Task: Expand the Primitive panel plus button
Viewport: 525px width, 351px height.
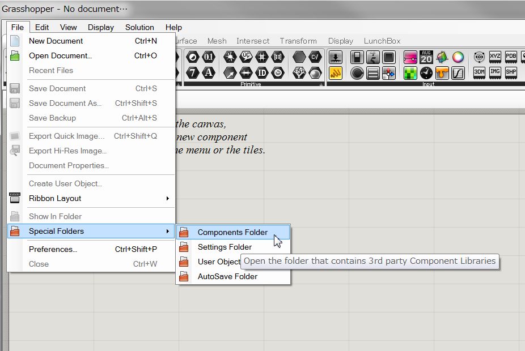Action: pos(321,84)
